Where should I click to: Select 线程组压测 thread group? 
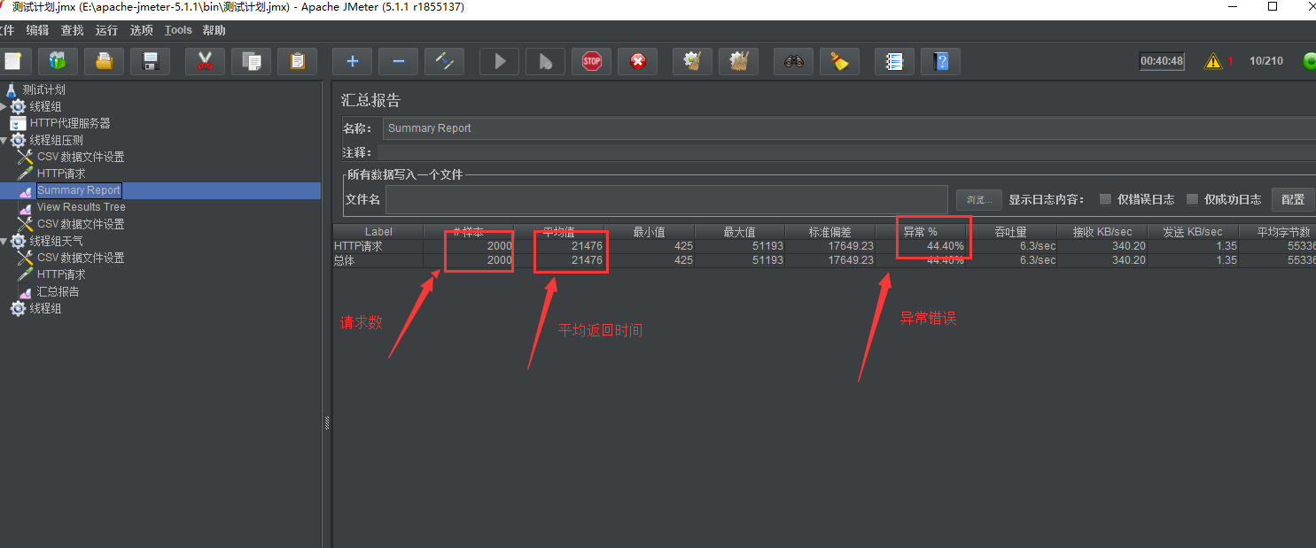click(56, 140)
